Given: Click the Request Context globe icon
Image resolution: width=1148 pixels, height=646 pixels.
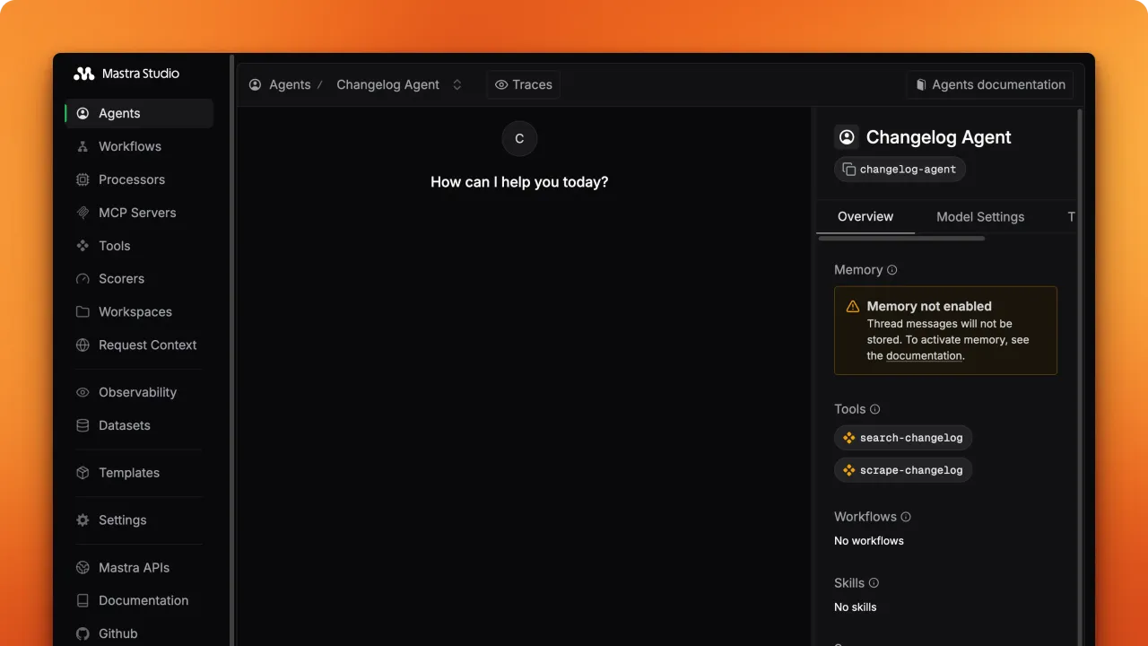Looking at the screenshot, I should coord(83,345).
